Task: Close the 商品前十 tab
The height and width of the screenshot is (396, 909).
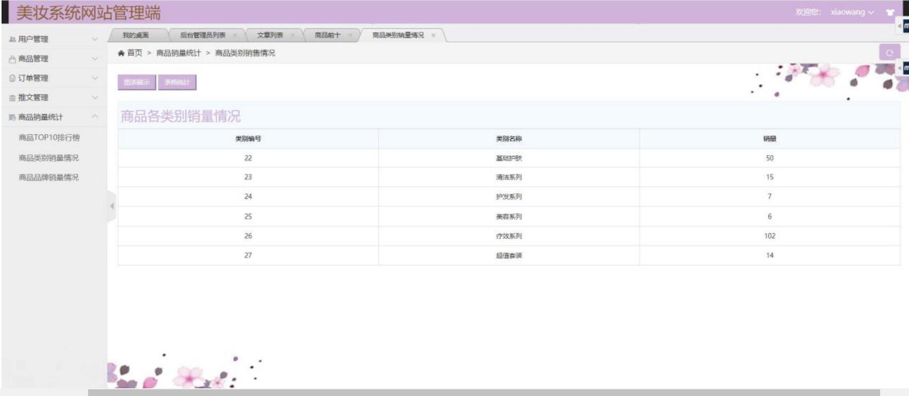Action: click(350, 35)
